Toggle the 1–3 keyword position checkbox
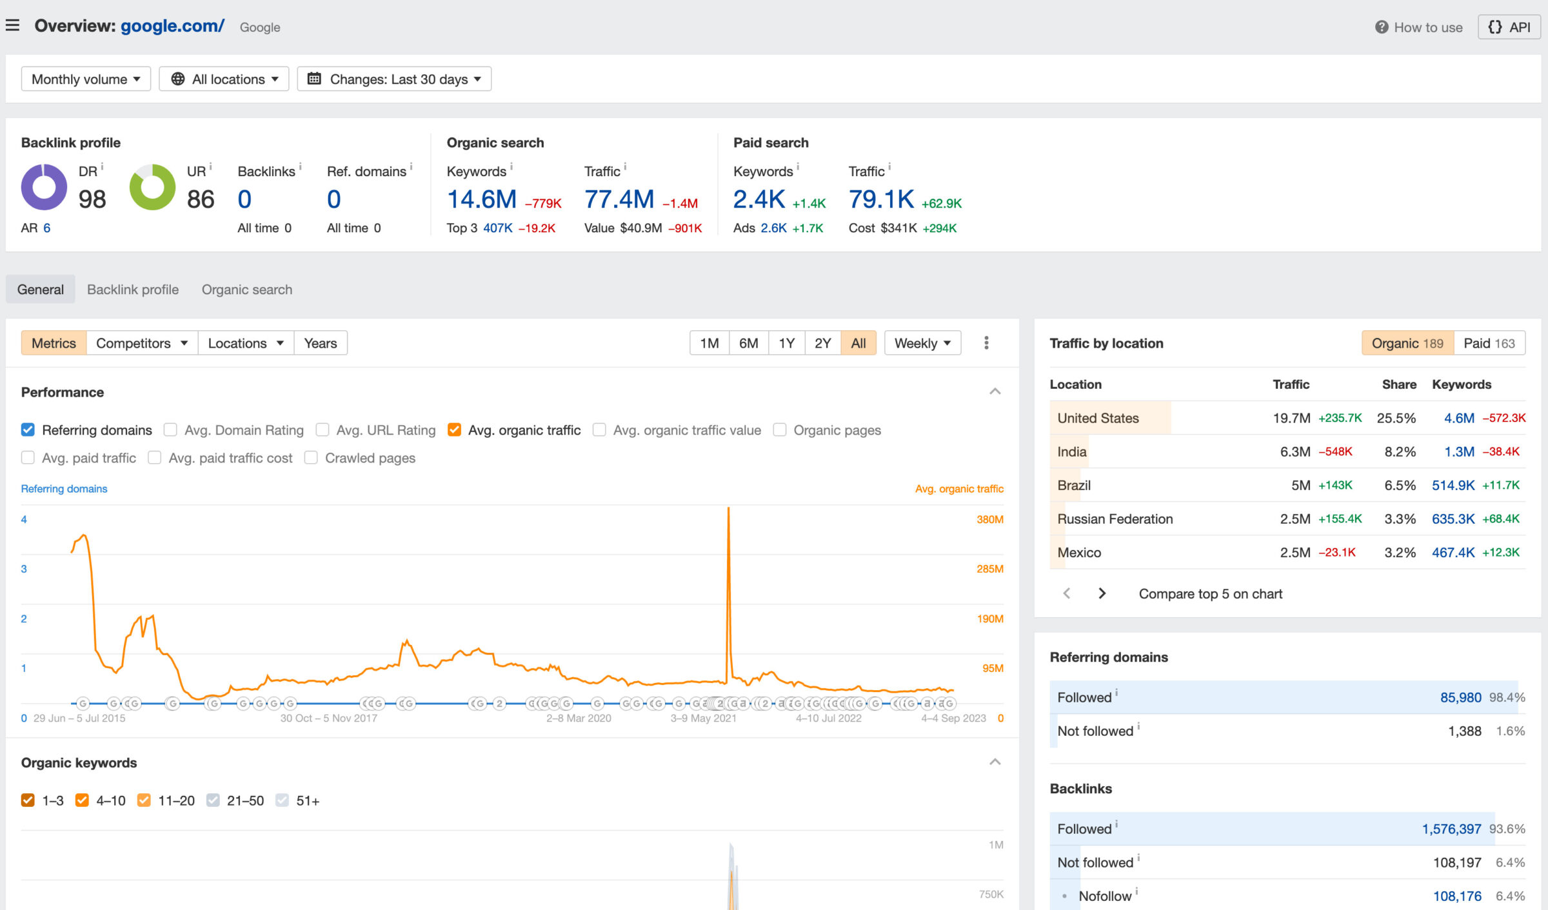 tap(28, 800)
